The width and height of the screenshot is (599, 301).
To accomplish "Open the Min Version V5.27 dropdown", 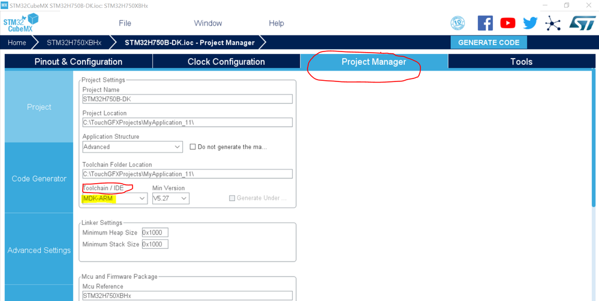I will click(x=171, y=199).
